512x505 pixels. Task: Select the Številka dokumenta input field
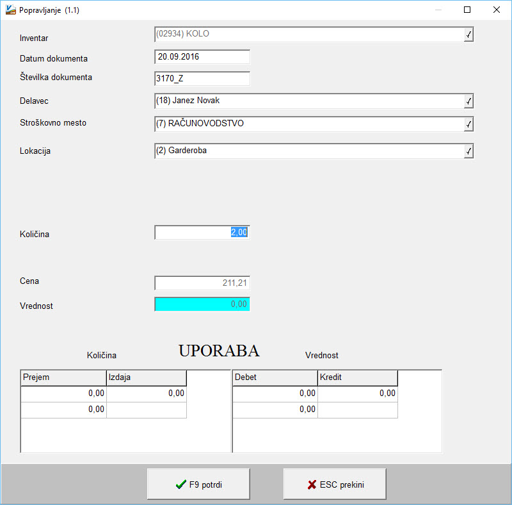tap(202, 79)
